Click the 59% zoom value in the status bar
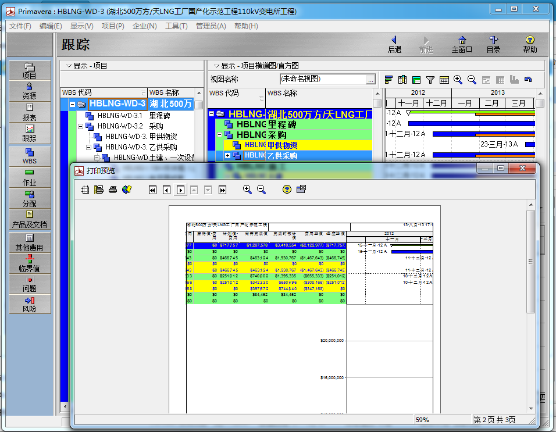556x432 pixels. click(x=422, y=420)
